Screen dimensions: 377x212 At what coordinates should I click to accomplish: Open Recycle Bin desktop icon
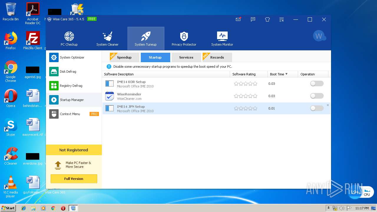point(11,12)
